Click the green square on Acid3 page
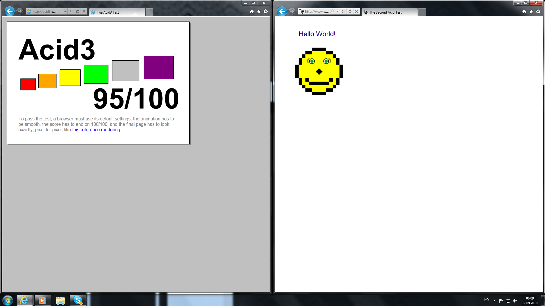 coord(96,74)
